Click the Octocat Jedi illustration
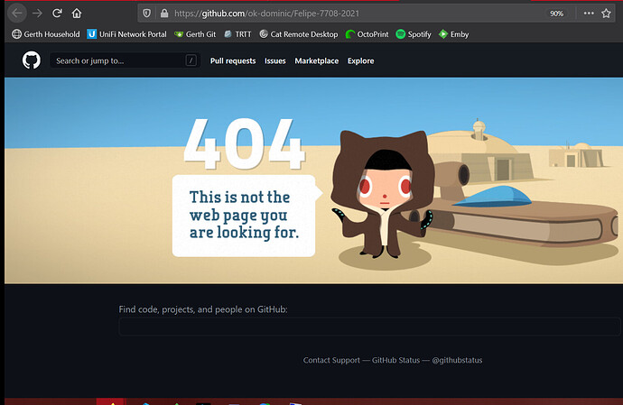623x405 pixels. 383,194
